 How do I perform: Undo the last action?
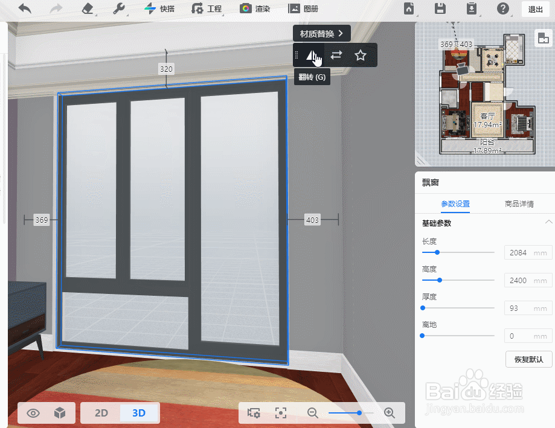coord(25,8)
